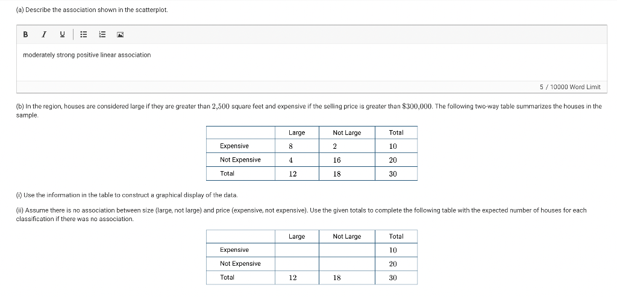Image resolution: width=617 pixels, height=297 pixels.
Task: Click the Large column header in first table
Action: pyautogui.click(x=296, y=133)
